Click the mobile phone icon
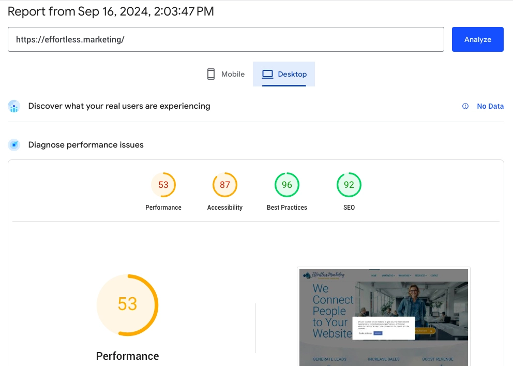This screenshot has width=513, height=366. 211,74
